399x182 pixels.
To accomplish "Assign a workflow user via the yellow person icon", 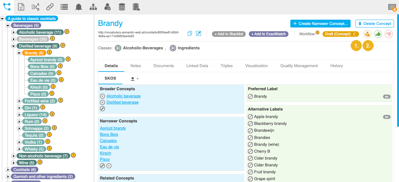I will [x=367, y=34].
